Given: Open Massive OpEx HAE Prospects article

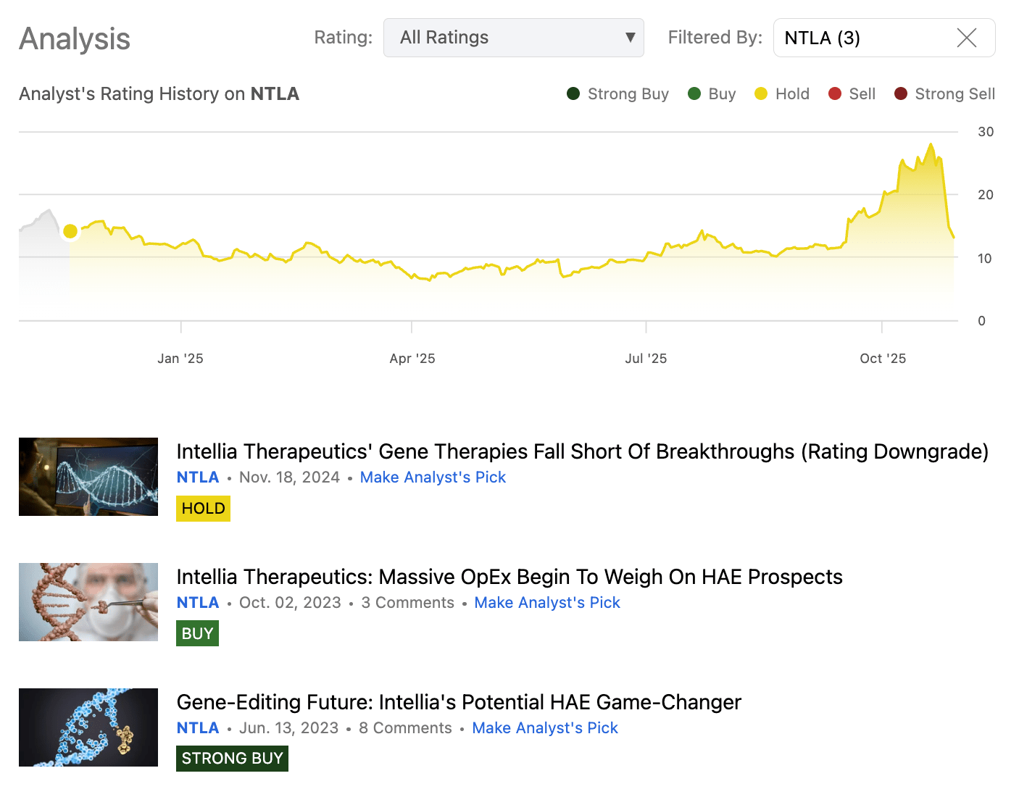Looking at the screenshot, I should tap(509, 577).
